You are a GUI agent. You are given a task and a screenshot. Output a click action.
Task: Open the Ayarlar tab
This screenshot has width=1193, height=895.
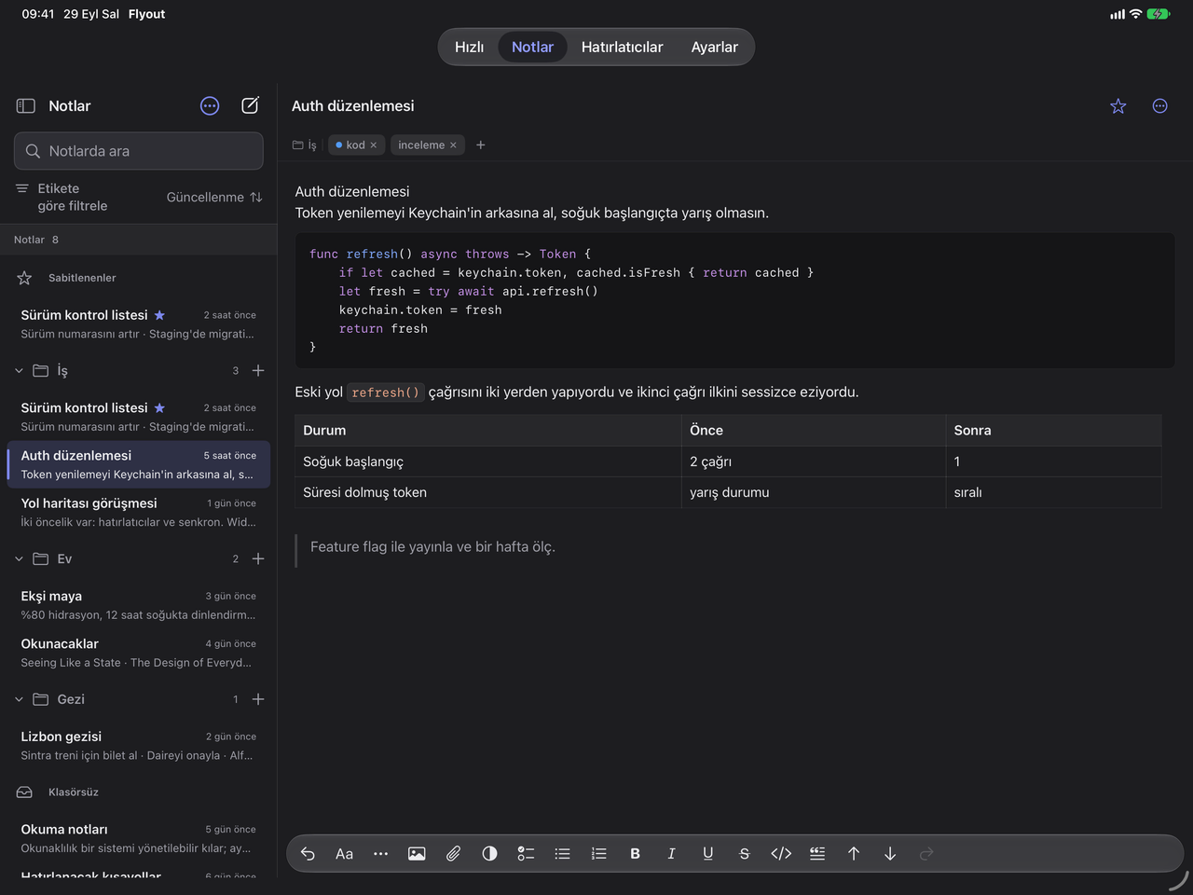[x=714, y=47]
